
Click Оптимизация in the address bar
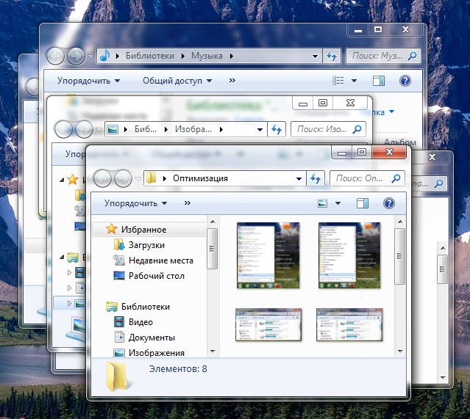coord(200,178)
